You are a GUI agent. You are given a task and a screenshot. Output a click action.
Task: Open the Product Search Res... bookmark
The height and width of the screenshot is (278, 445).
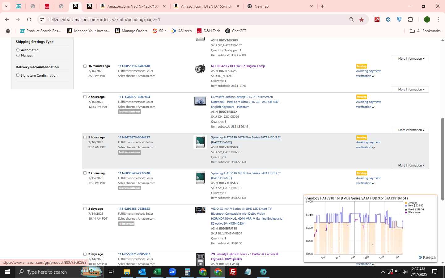pos(40,31)
